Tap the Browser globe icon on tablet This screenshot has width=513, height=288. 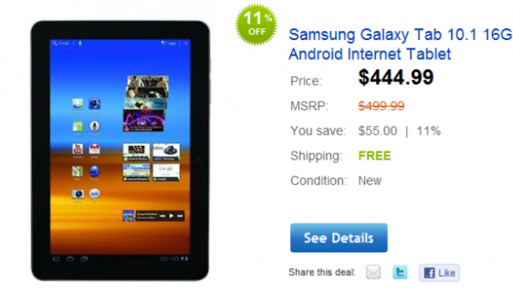tap(94, 172)
